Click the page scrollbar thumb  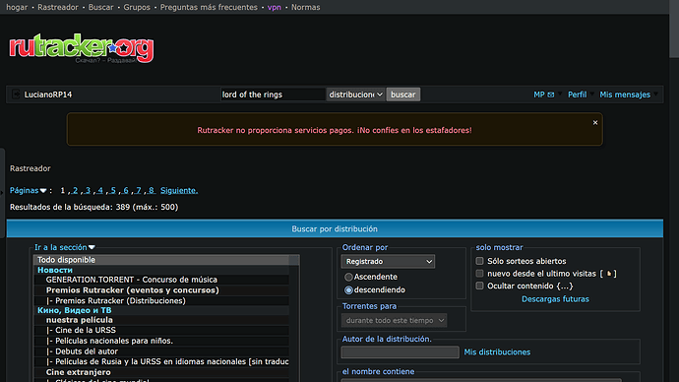674,29
